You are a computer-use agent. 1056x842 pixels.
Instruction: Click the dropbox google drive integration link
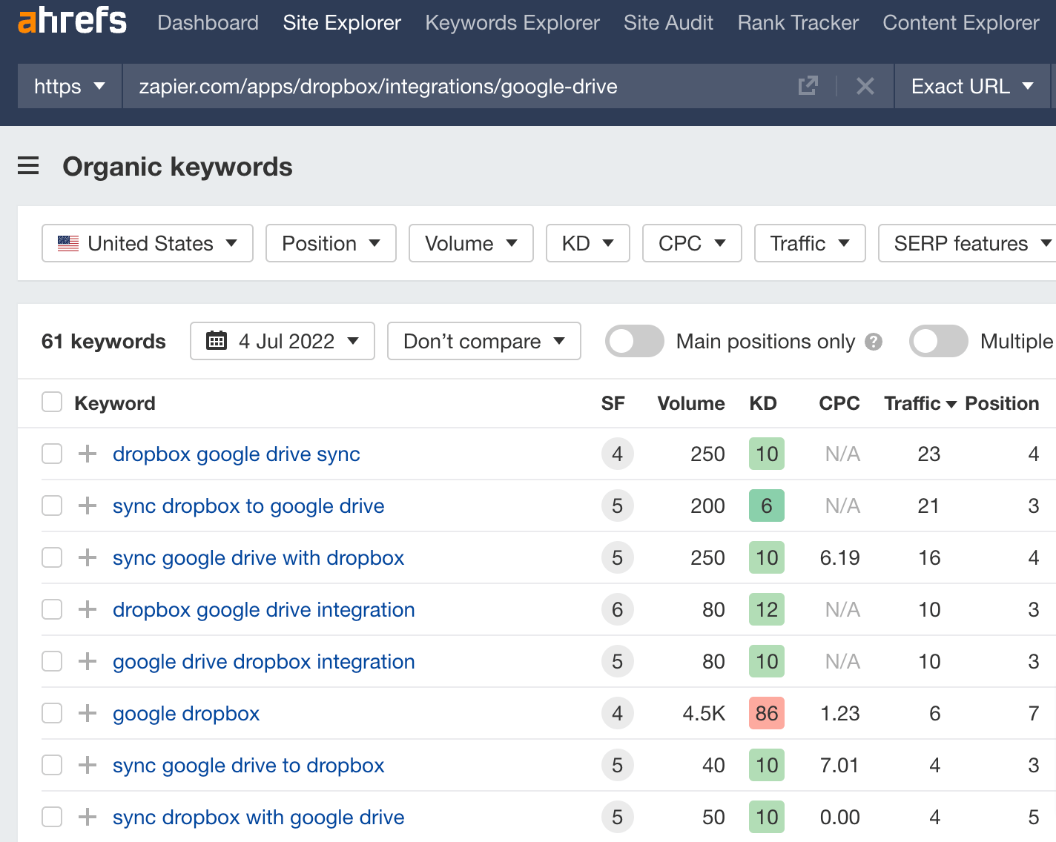point(263,609)
